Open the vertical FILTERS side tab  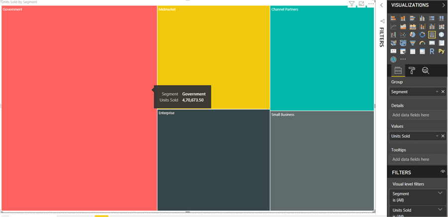pyautogui.click(x=382, y=37)
